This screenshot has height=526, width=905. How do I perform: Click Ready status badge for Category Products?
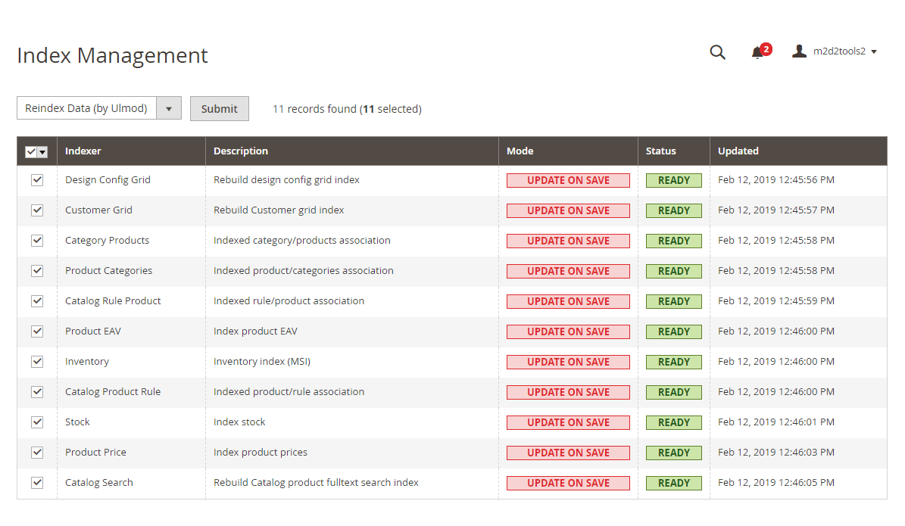pyautogui.click(x=673, y=241)
